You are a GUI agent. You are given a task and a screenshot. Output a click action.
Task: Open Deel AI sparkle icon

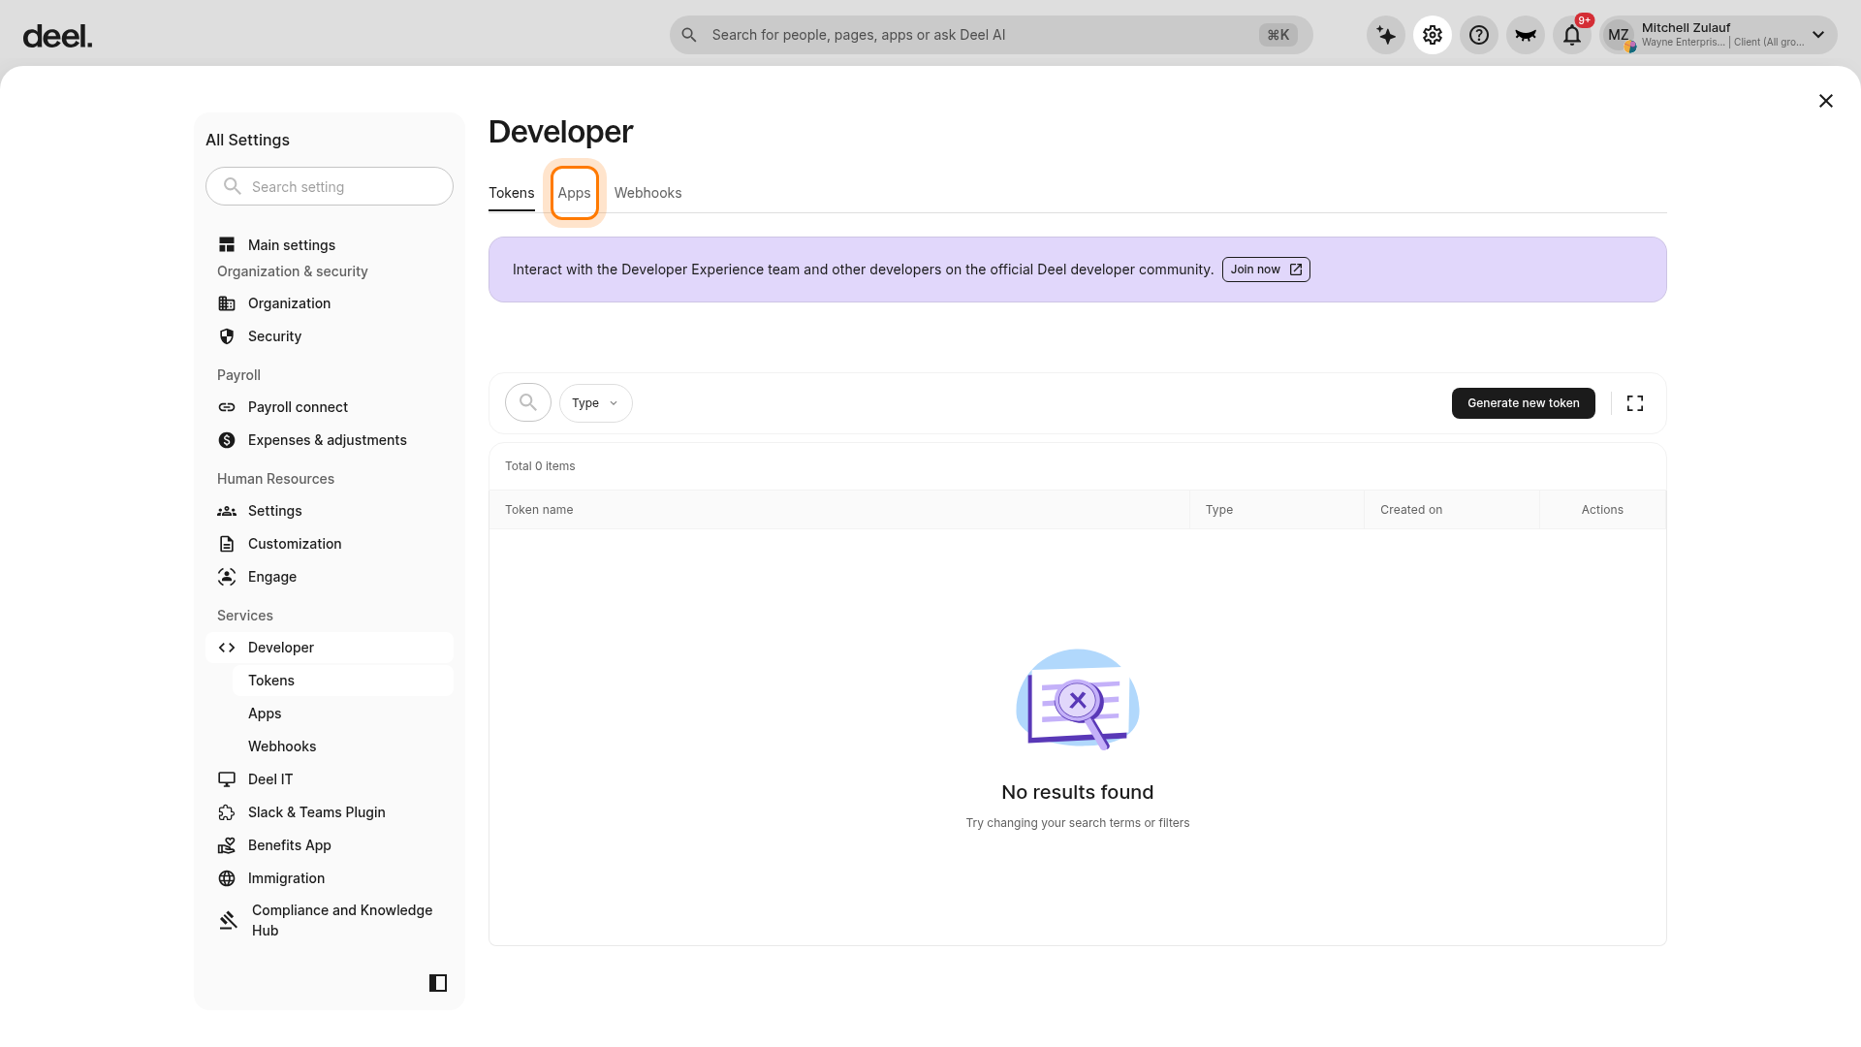(x=1386, y=35)
